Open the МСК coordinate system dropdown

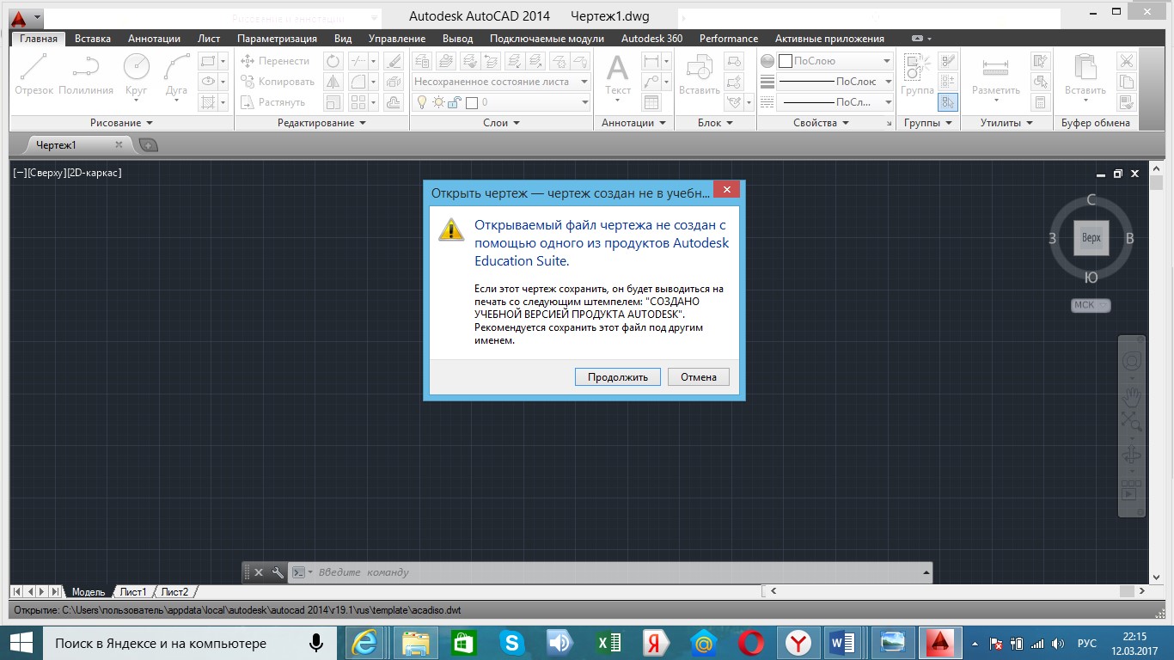click(1091, 305)
